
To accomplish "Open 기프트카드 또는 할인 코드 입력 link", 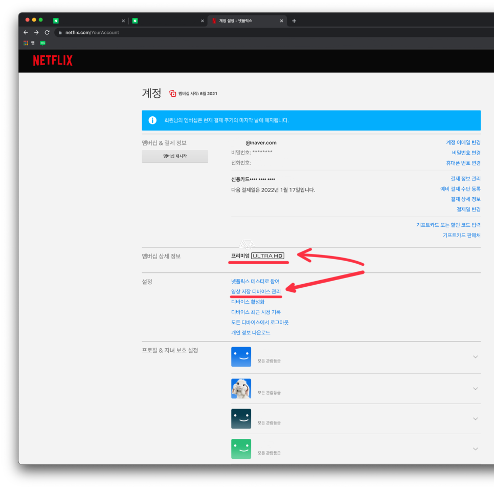I will tap(448, 225).
